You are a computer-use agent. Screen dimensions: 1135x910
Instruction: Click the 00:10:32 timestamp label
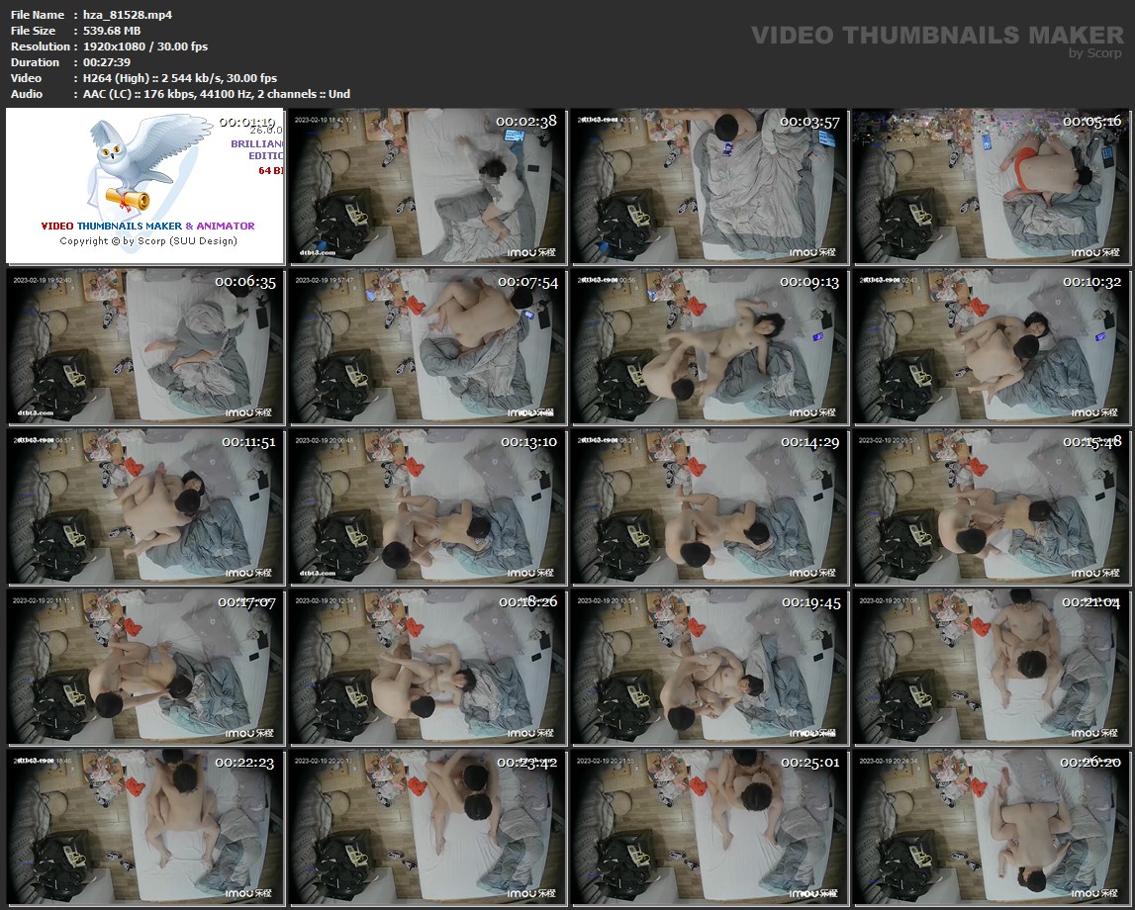pyautogui.click(x=1092, y=282)
